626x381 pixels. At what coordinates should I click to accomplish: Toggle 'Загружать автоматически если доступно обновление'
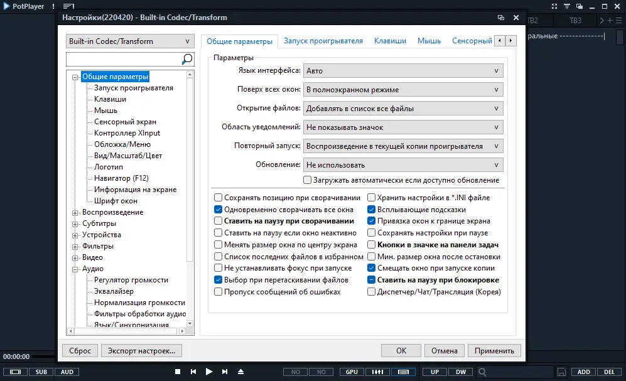(x=308, y=180)
